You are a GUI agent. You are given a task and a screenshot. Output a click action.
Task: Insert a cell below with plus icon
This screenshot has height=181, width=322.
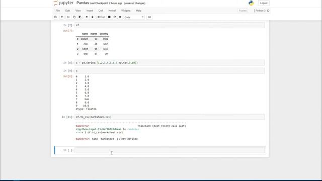[x=62, y=17]
